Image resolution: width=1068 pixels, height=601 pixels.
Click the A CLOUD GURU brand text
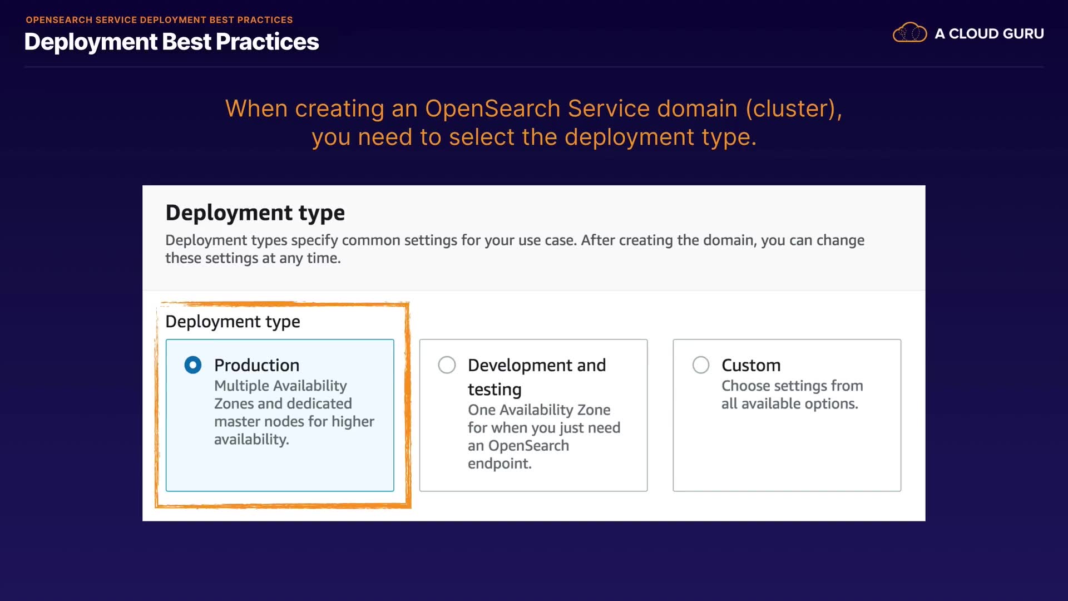tap(989, 33)
